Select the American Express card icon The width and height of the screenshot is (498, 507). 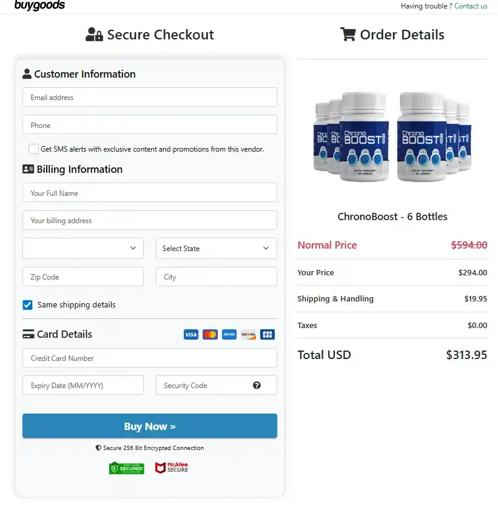(x=229, y=334)
